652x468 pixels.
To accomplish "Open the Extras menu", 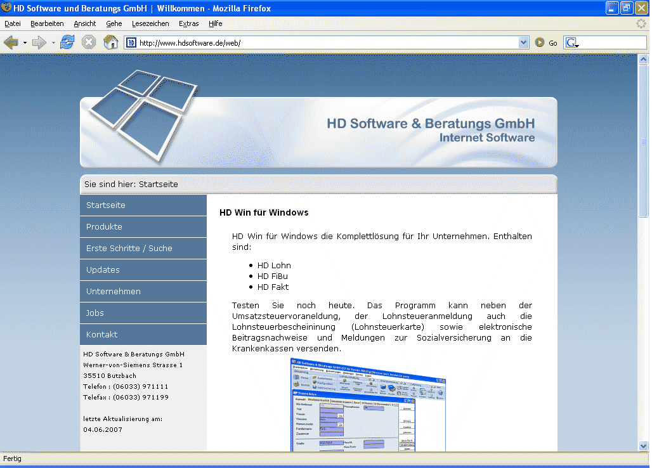I will tap(189, 23).
